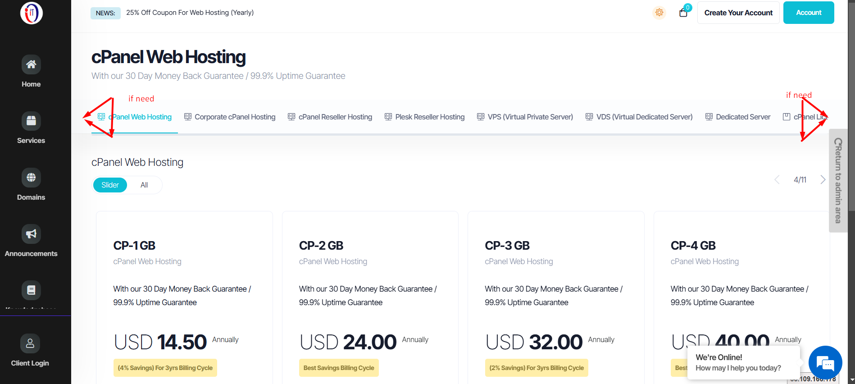Open the Services sidebar section
The image size is (855, 384).
tap(31, 128)
